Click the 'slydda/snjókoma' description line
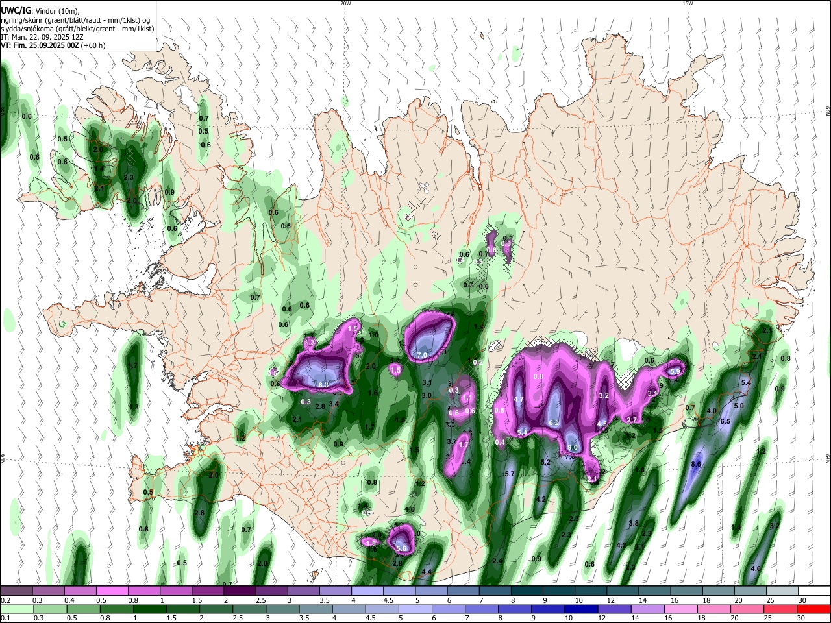The height and width of the screenshot is (623, 831). [x=77, y=29]
